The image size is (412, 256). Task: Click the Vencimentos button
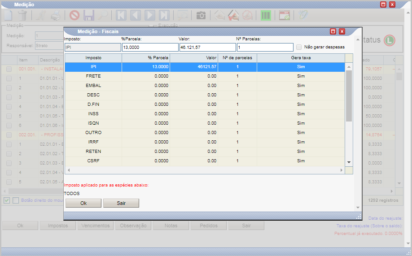96,226
